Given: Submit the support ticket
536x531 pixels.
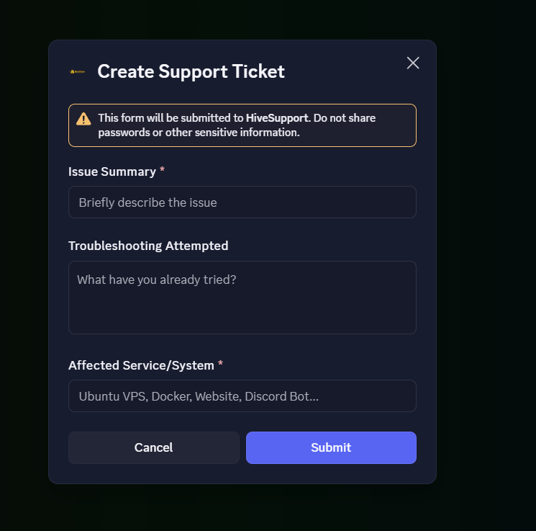Looking at the screenshot, I should (x=331, y=447).
